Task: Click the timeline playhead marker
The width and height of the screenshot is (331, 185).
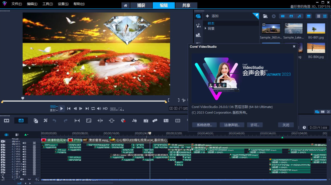Action: point(150,134)
